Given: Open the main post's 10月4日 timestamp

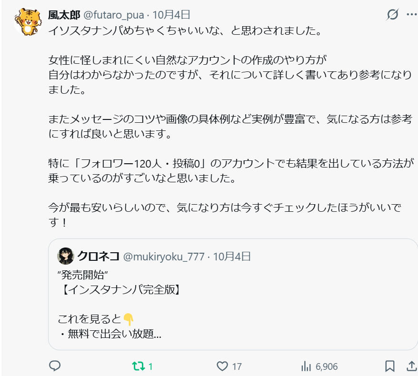Looking at the screenshot, I should (x=171, y=15).
